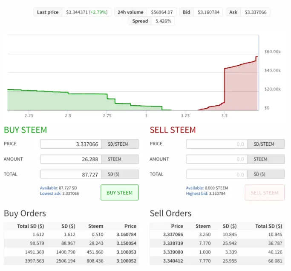Viewport: 291px width, 271px height.
Task: Click the 3.5 tick on chart x-axis
Action: pyautogui.click(x=225, y=115)
